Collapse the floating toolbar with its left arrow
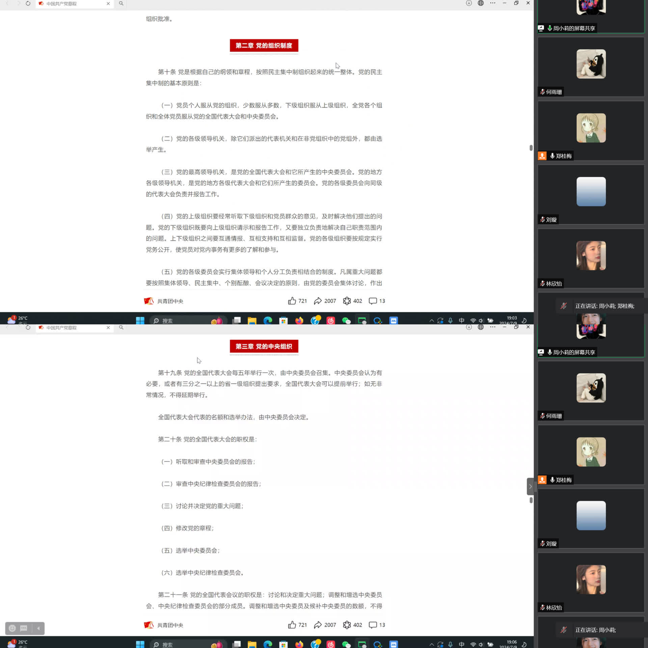 [38, 628]
